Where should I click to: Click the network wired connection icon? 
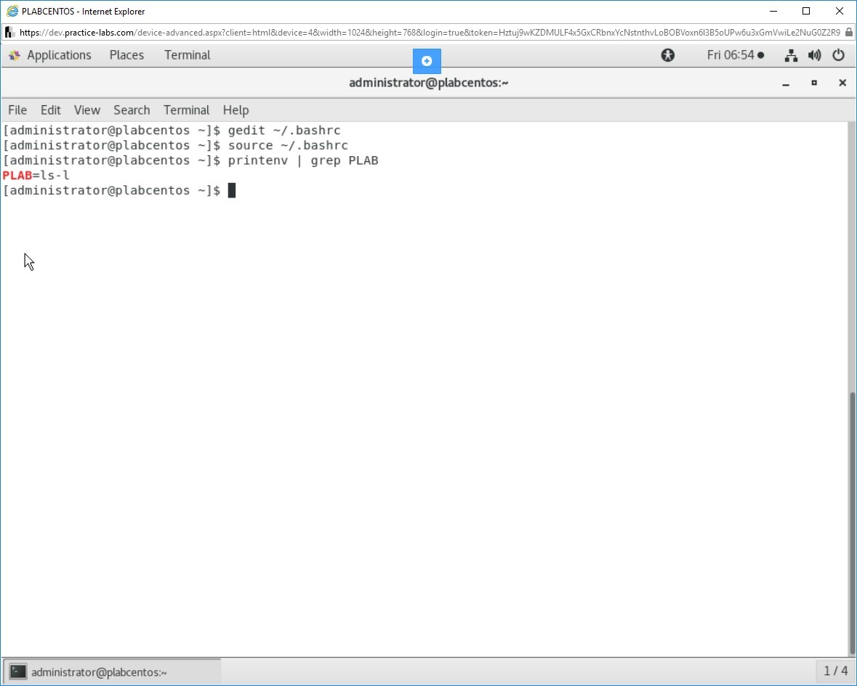click(x=792, y=55)
